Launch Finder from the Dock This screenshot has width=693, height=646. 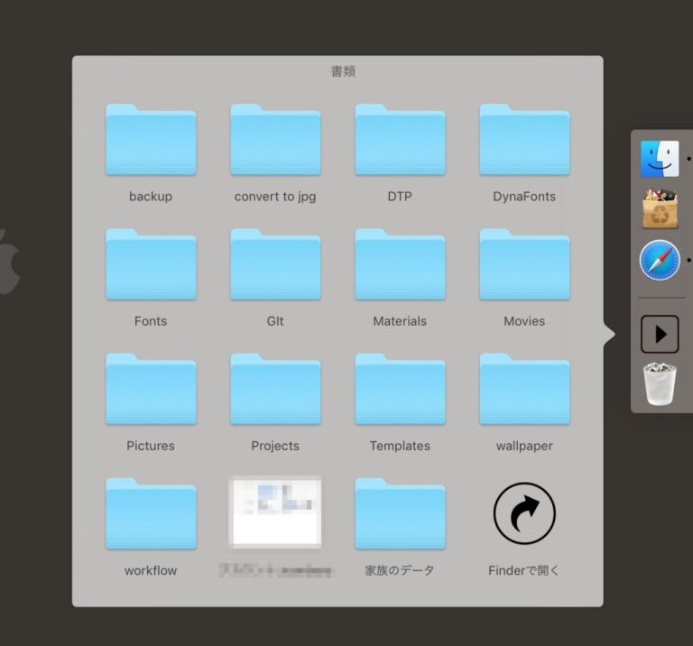click(x=660, y=159)
